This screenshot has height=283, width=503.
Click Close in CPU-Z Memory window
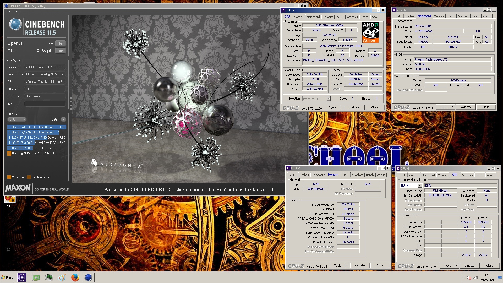(380, 265)
